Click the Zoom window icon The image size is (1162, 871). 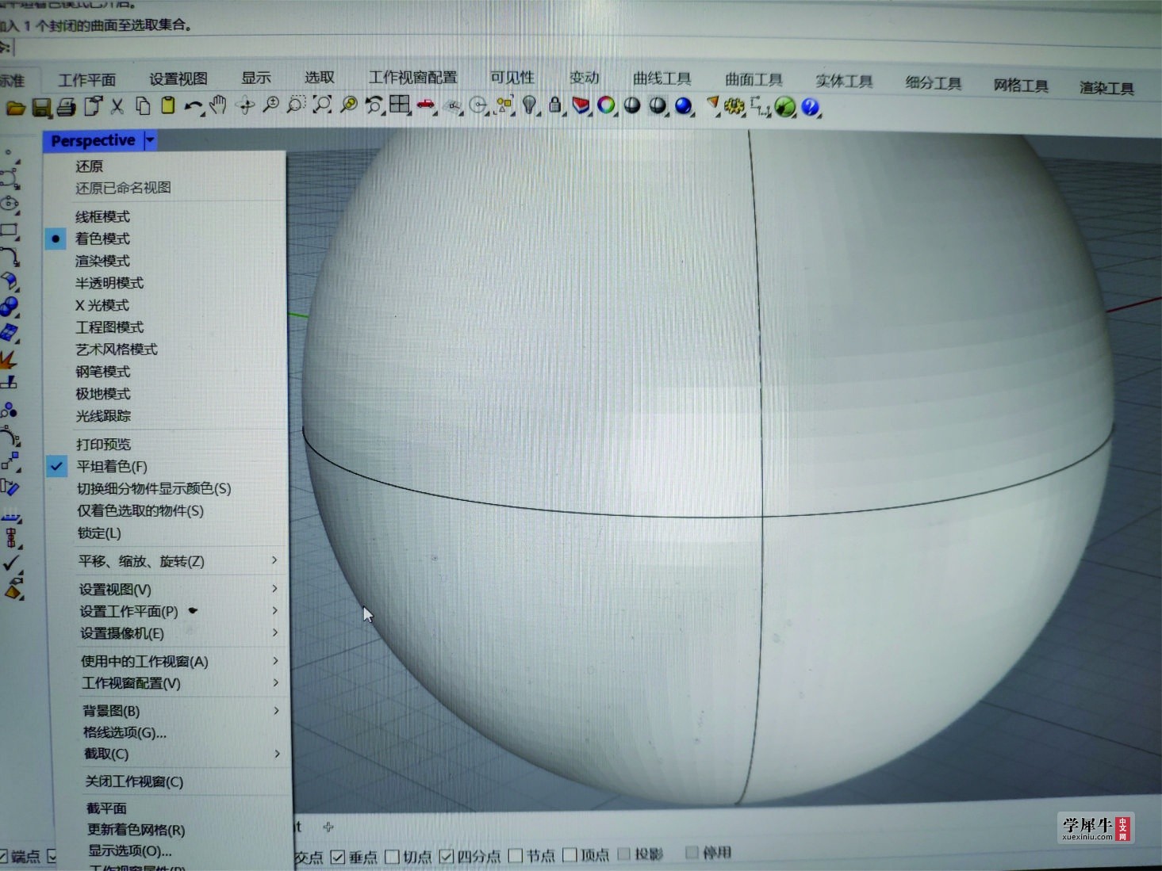pos(296,104)
